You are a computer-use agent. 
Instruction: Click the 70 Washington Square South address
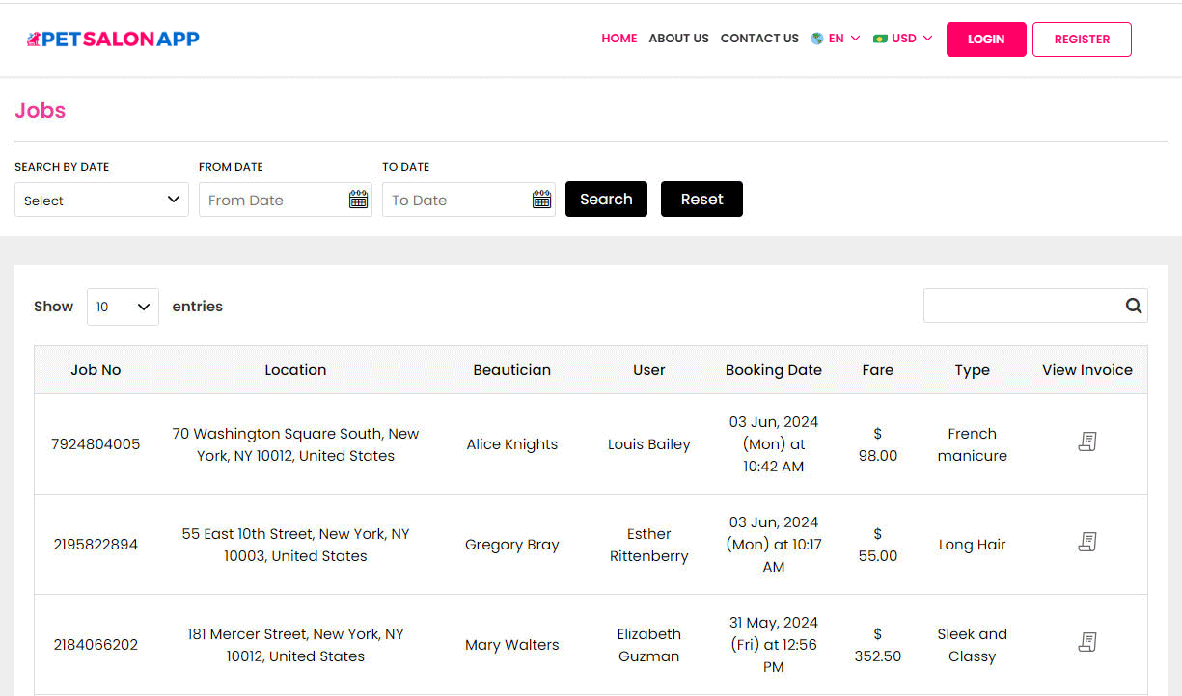(295, 444)
